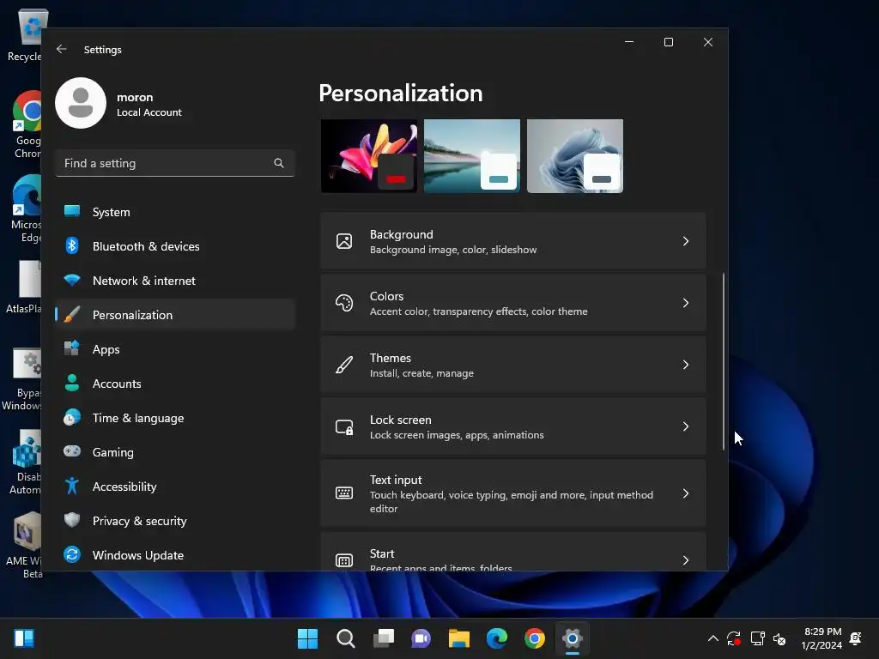Click the Start row icon
879x659 pixels.
(344, 560)
